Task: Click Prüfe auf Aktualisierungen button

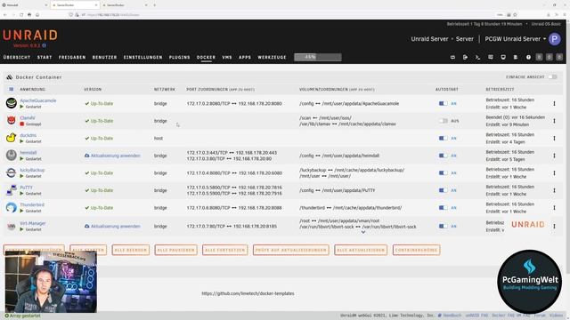Action: pyautogui.click(x=291, y=250)
